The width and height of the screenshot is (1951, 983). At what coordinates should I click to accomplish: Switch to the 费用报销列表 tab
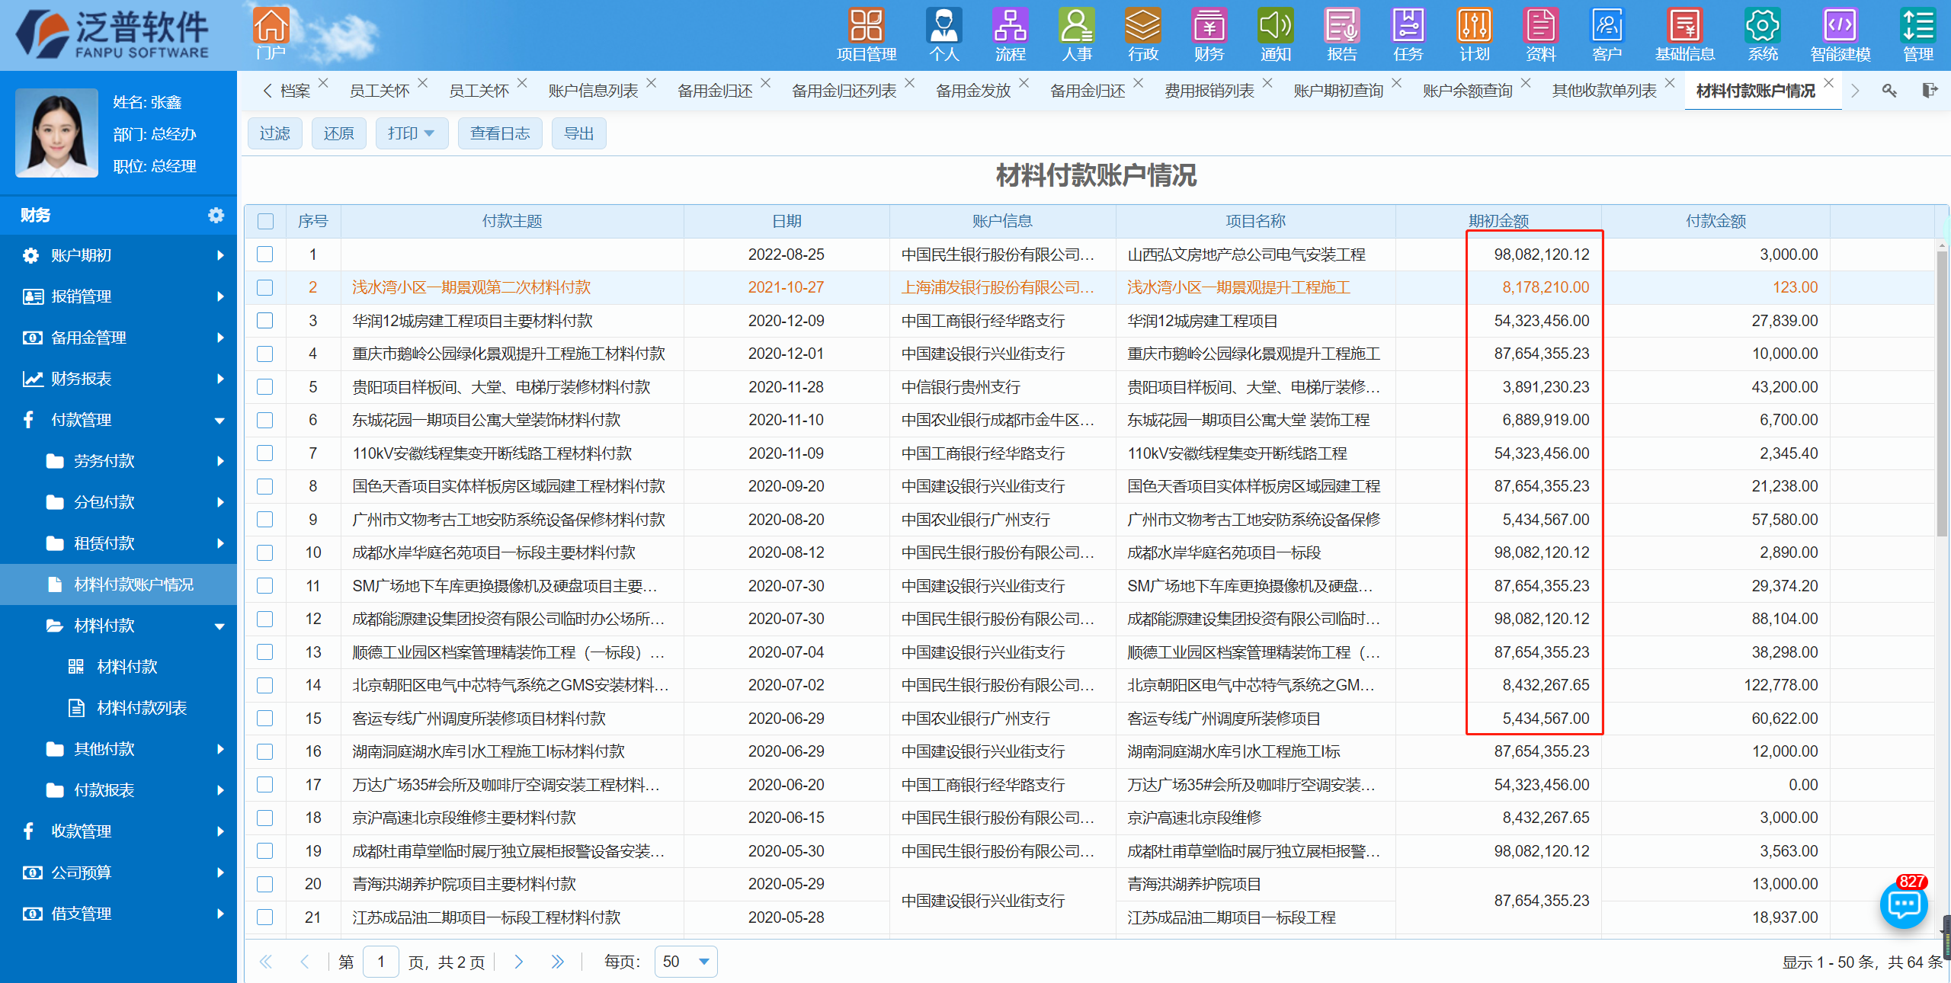pos(1209,91)
